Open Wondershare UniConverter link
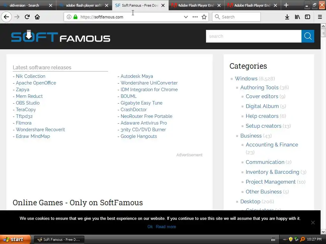 coord(149,83)
